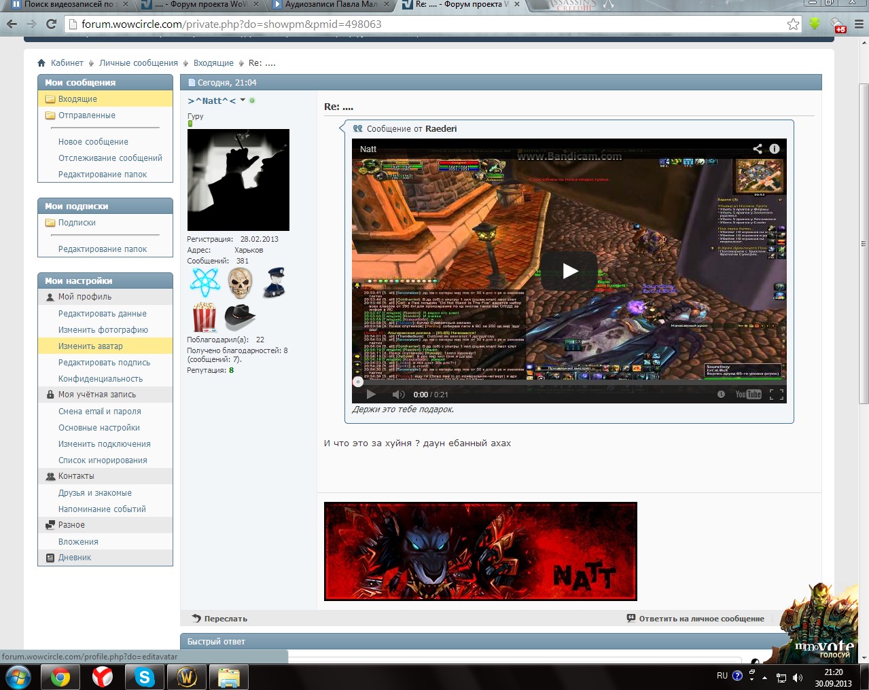Click the skull award badge

pyautogui.click(x=240, y=283)
